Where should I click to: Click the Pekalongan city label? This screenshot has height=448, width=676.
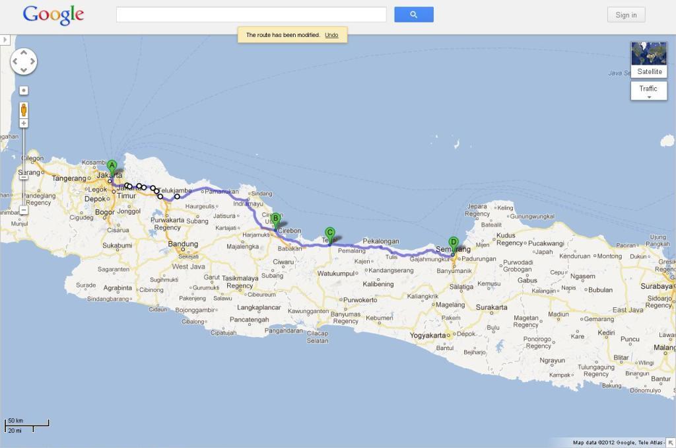(381, 241)
